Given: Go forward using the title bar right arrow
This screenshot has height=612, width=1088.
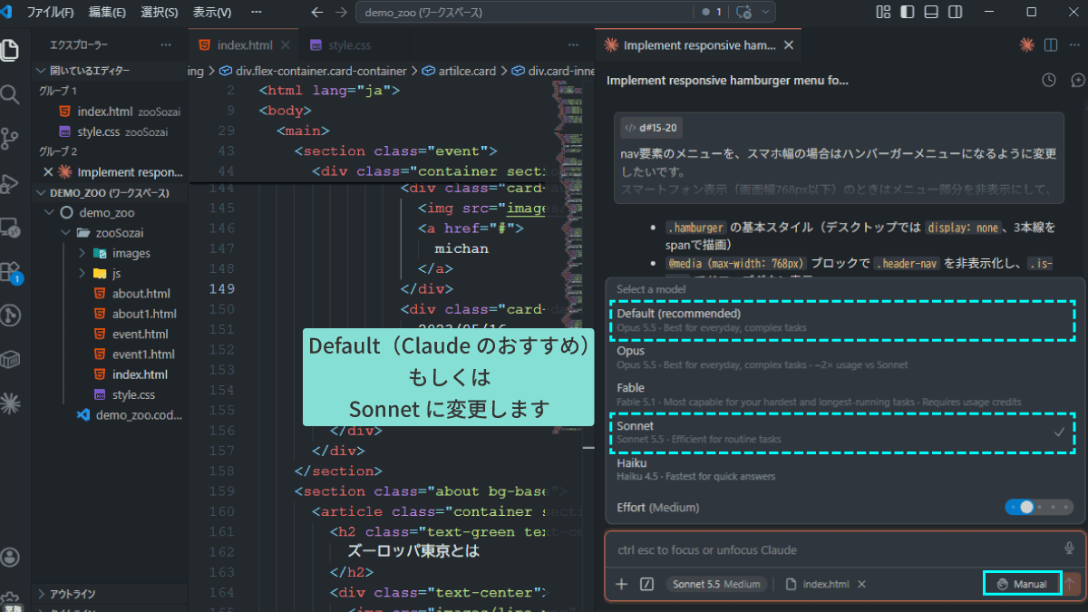Looking at the screenshot, I should point(341,13).
